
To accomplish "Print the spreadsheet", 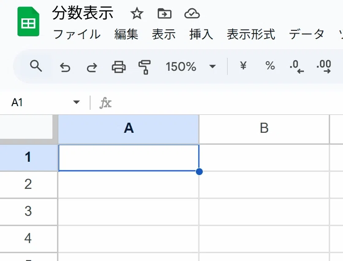I will 119,67.
